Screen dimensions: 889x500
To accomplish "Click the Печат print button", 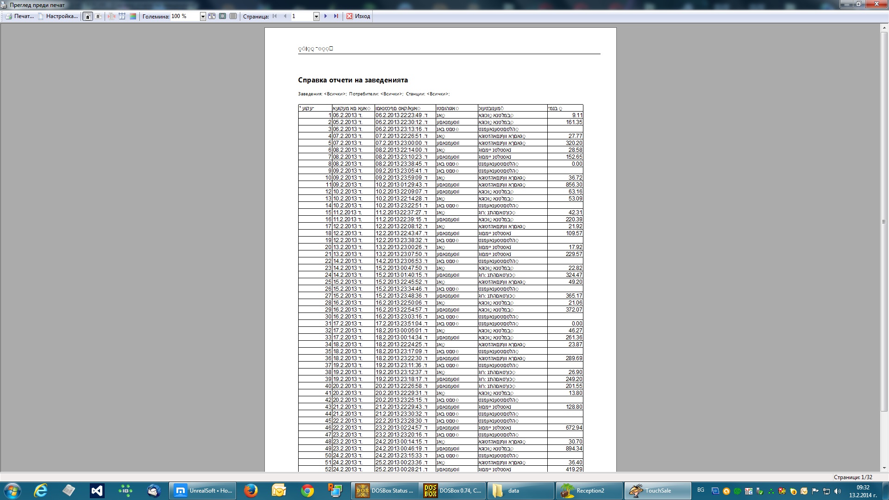I will pos(19,16).
